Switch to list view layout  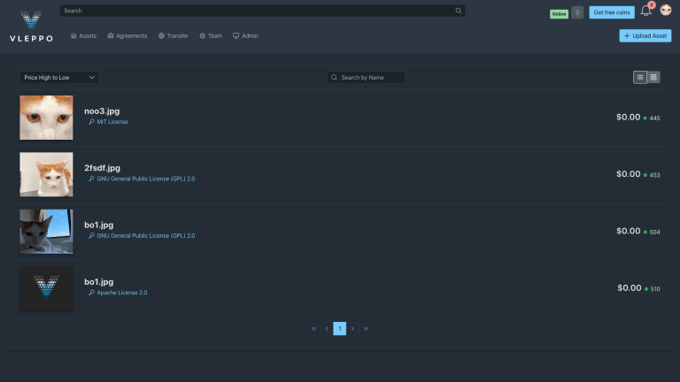[640, 78]
